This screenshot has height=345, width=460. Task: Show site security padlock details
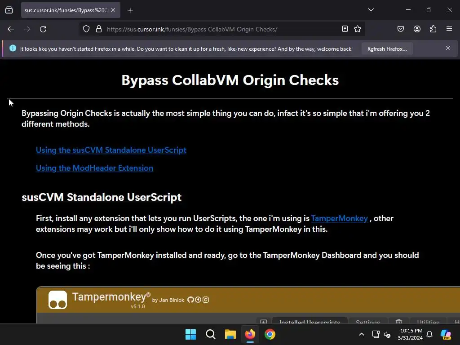tap(99, 29)
